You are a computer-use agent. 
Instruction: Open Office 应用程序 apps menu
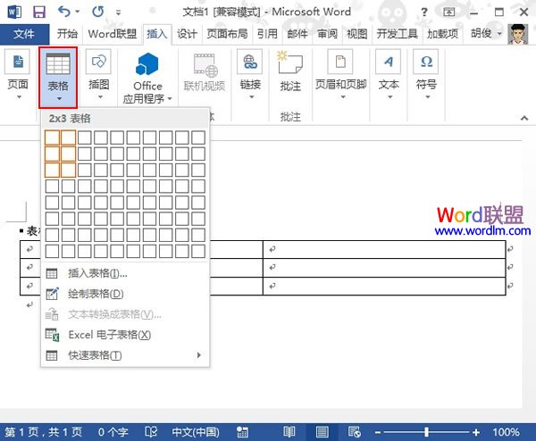pos(147,79)
